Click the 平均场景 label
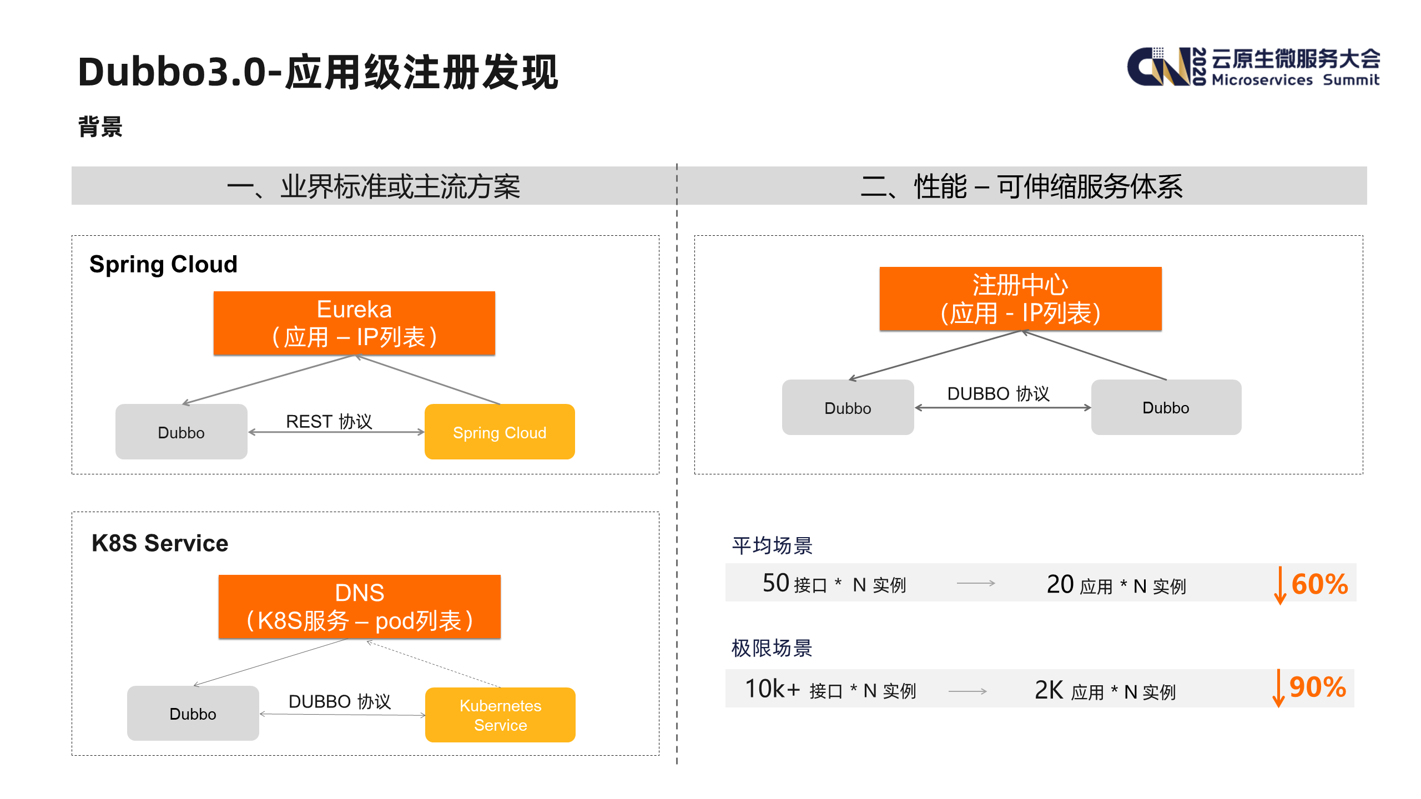1421x799 pixels. pyautogui.click(x=772, y=545)
